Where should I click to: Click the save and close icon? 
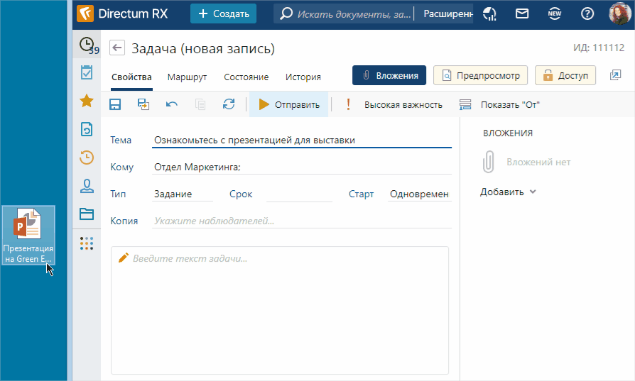pyautogui.click(x=143, y=104)
